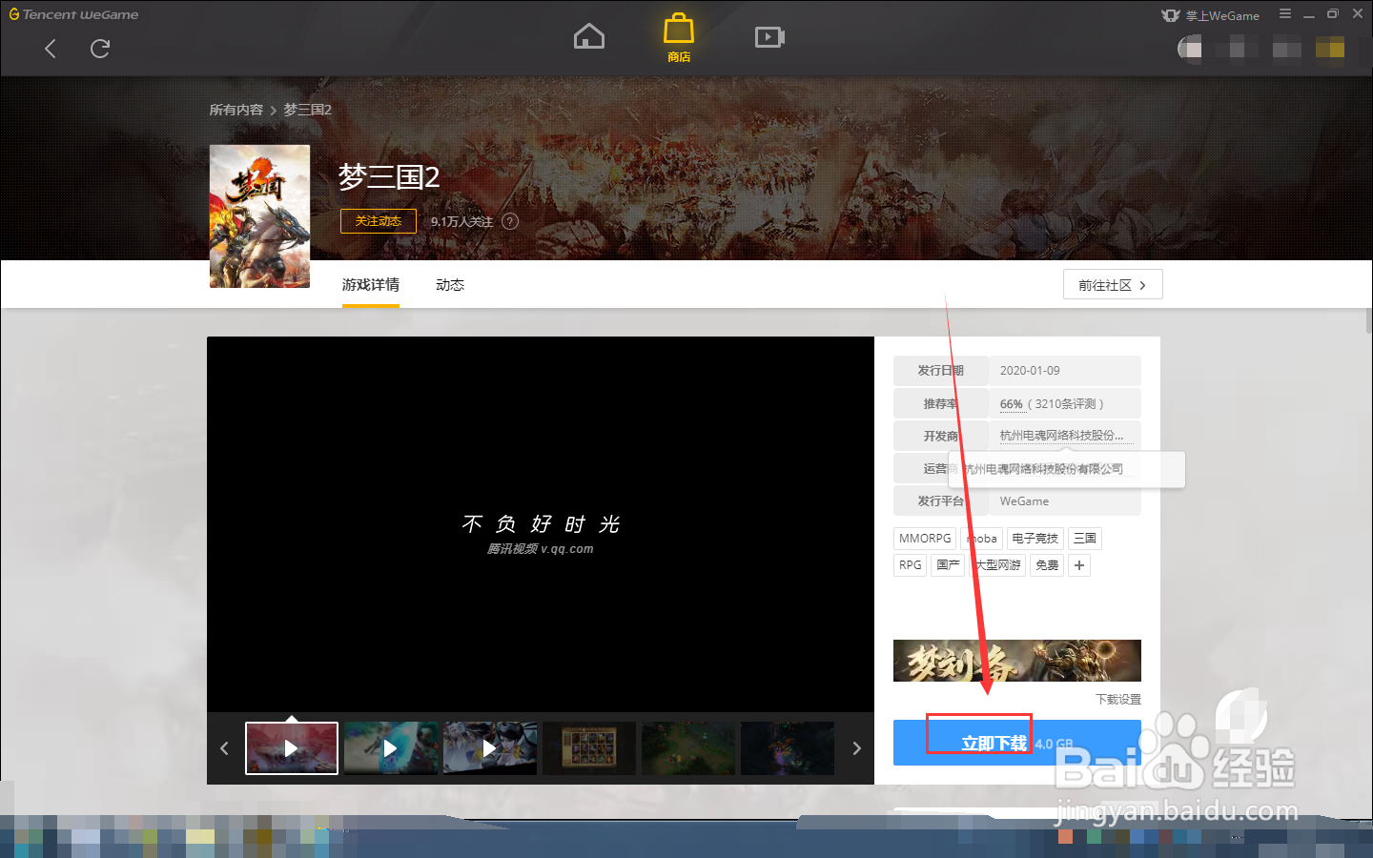Switch to the 游戏详情 tab

pos(371,285)
